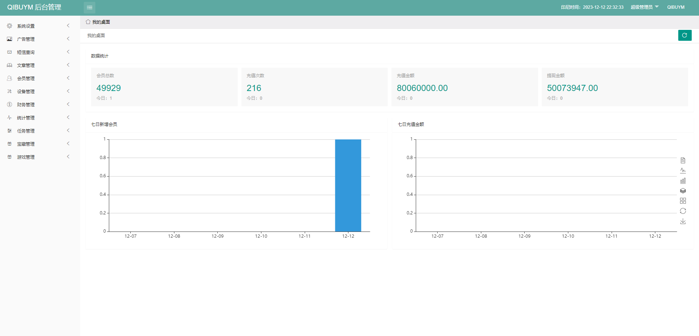Open 会员管理 in the sidebar
The height and width of the screenshot is (336, 699).
click(26, 78)
